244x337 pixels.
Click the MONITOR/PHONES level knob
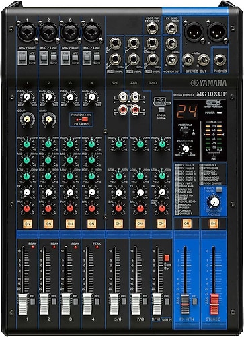point(214,202)
